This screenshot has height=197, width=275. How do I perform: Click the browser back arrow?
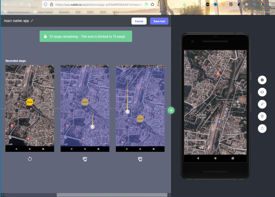click(x=6, y=5)
